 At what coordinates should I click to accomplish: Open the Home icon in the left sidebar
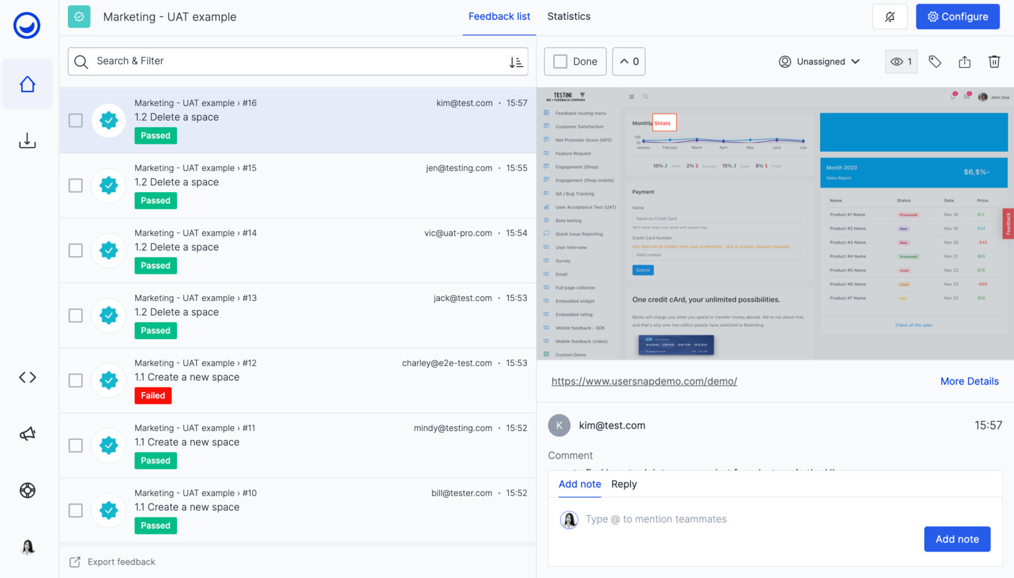[x=27, y=84]
